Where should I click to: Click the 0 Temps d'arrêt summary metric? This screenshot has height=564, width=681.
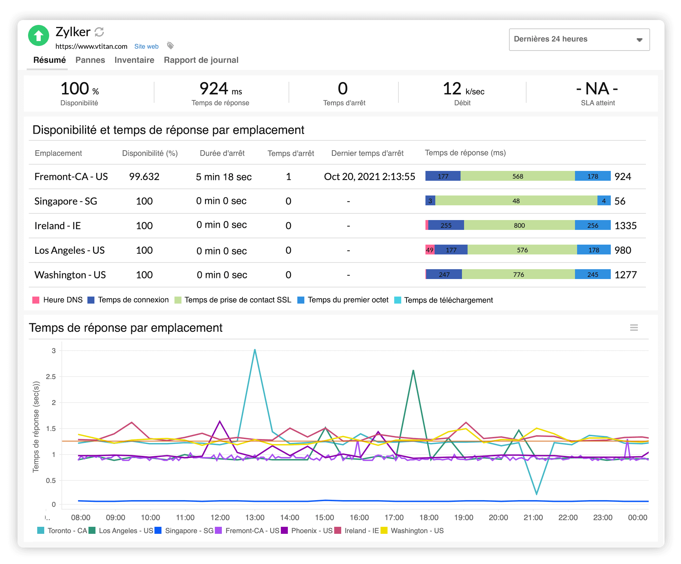pos(344,93)
